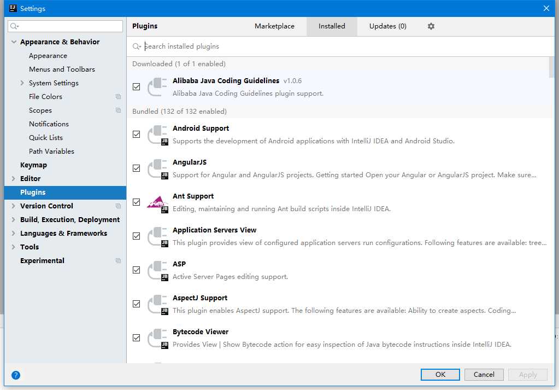Expand the Editor settings node
The width and height of the screenshot is (559, 390).
14,179
